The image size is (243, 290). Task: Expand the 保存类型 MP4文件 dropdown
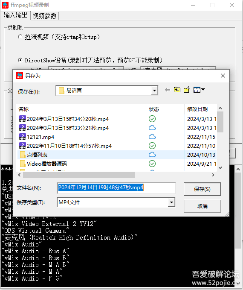point(171,202)
